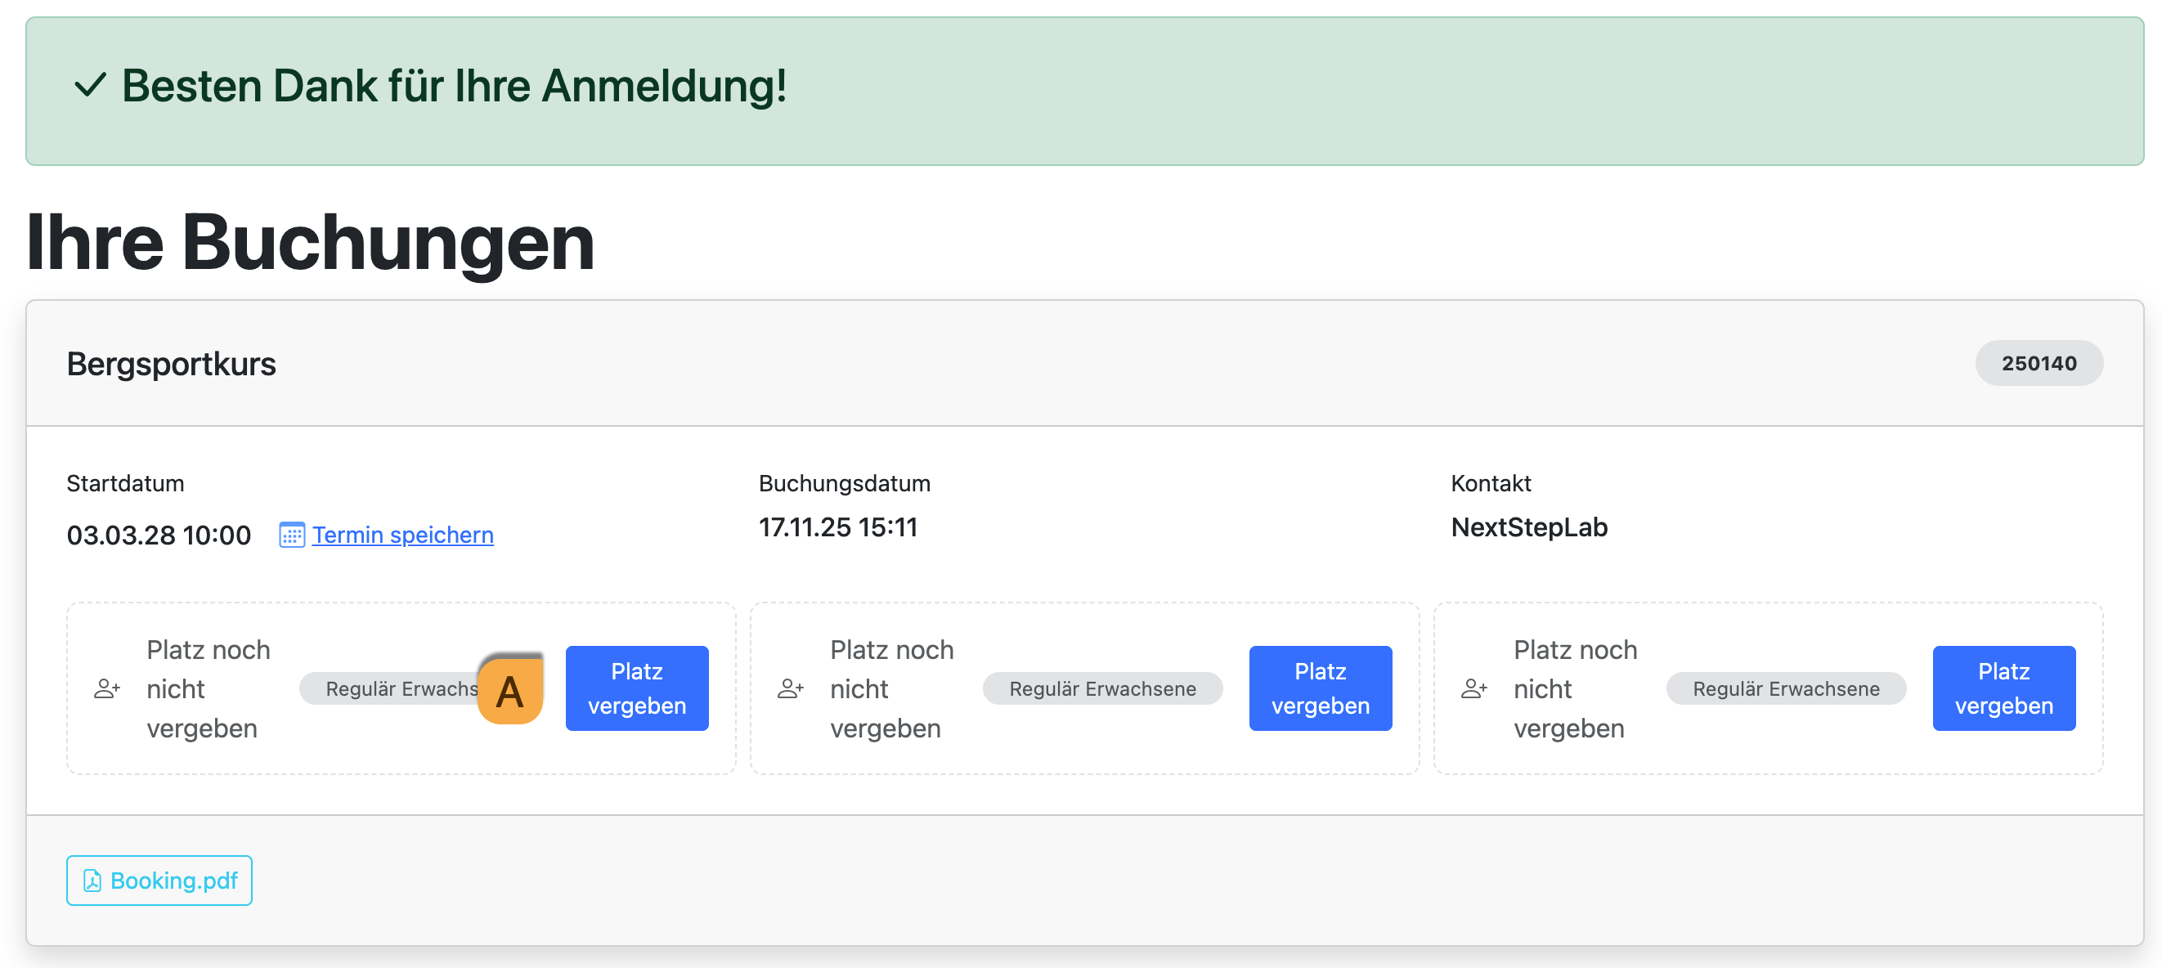Click the Ihre Buchungen heading
The width and height of the screenshot is (2162, 968).
[310, 243]
